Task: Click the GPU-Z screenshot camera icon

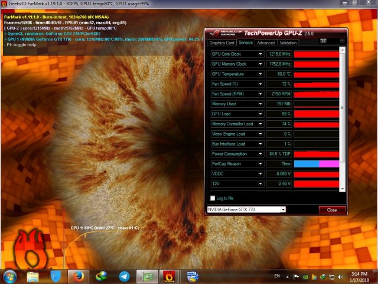Action: coord(323,41)
